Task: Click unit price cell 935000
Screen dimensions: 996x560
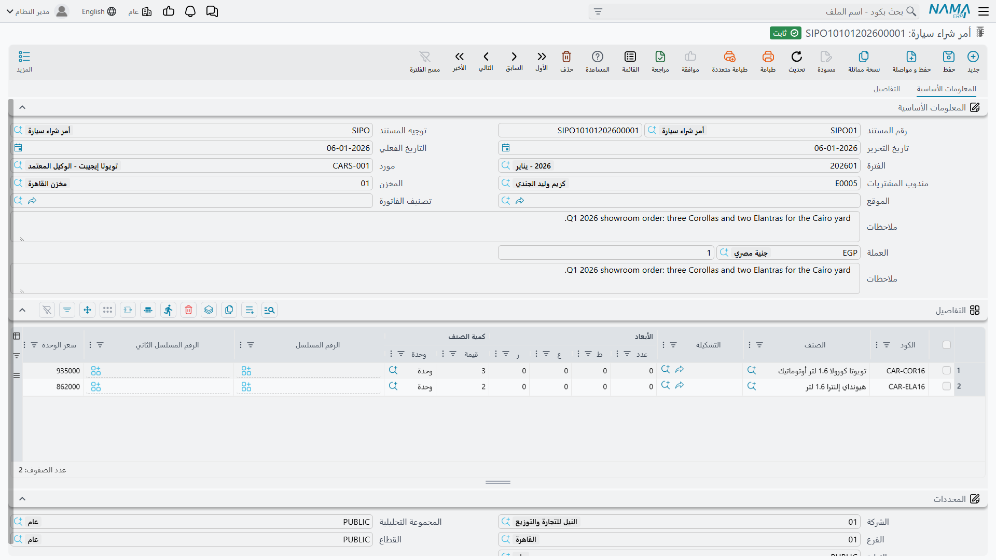Action: [x=53, y=371]
